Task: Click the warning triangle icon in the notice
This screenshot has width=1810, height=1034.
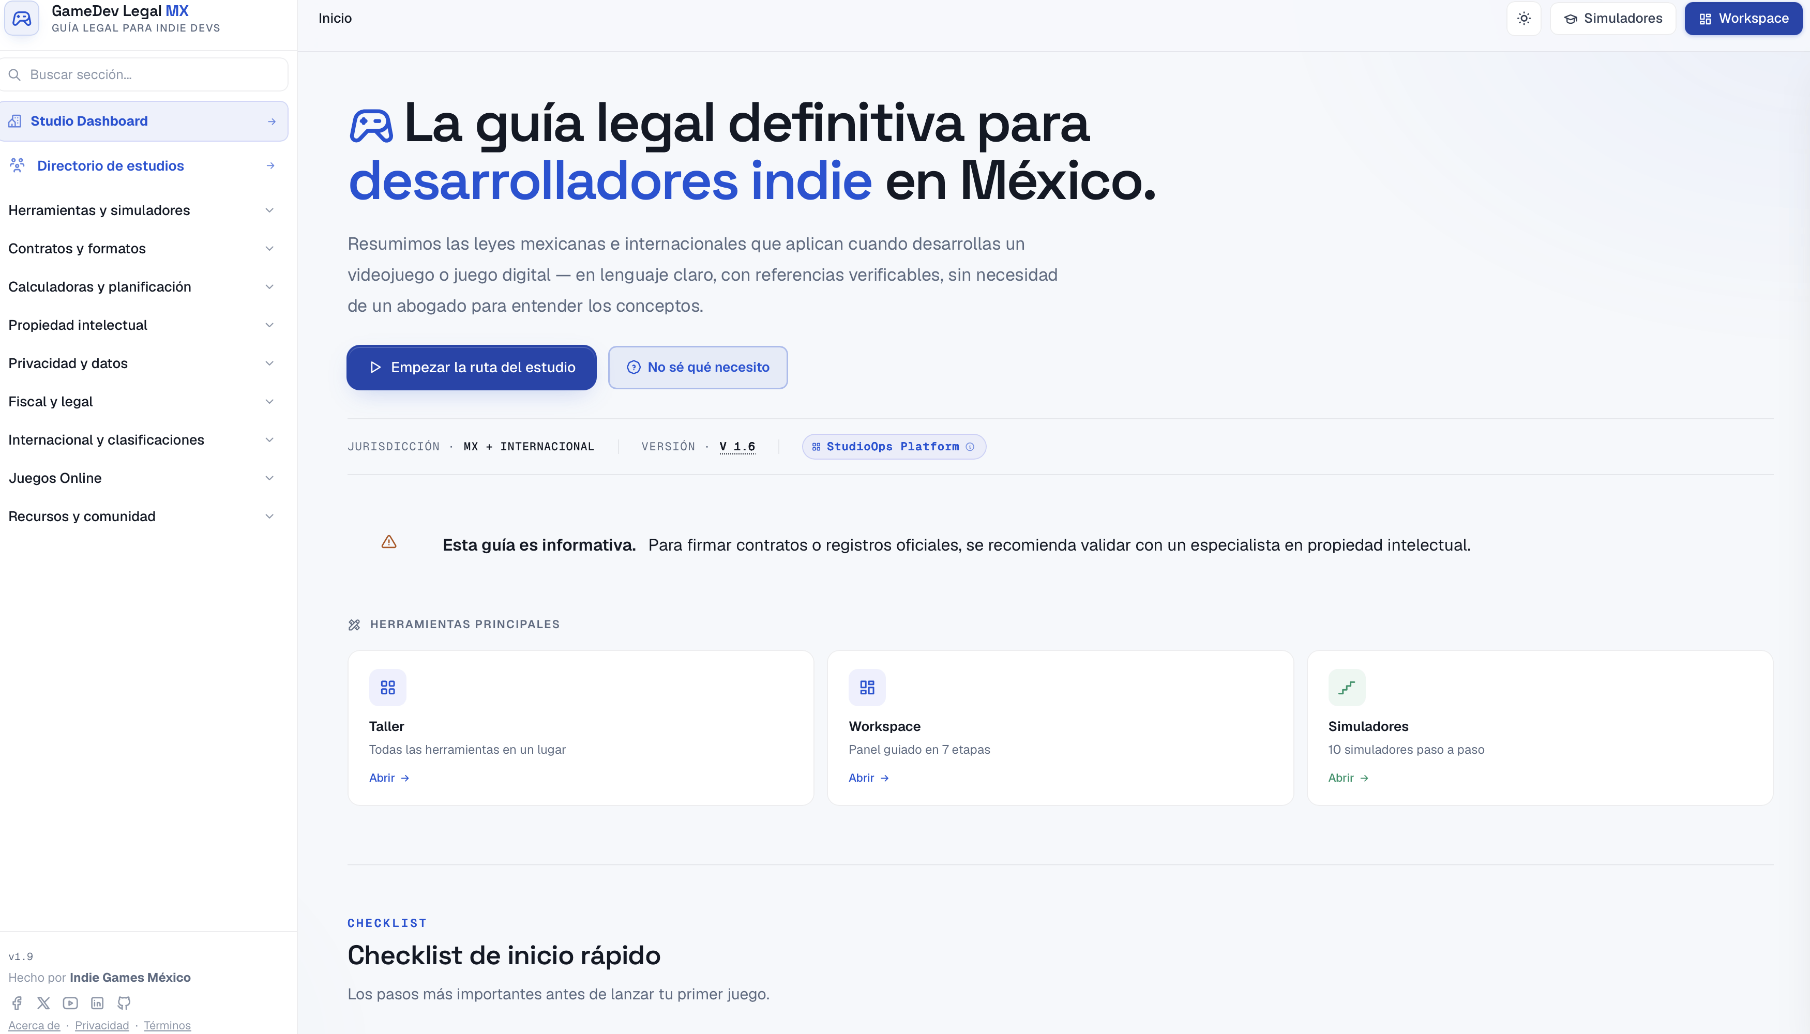Action: pyautogui.click(x=388, y=542)
